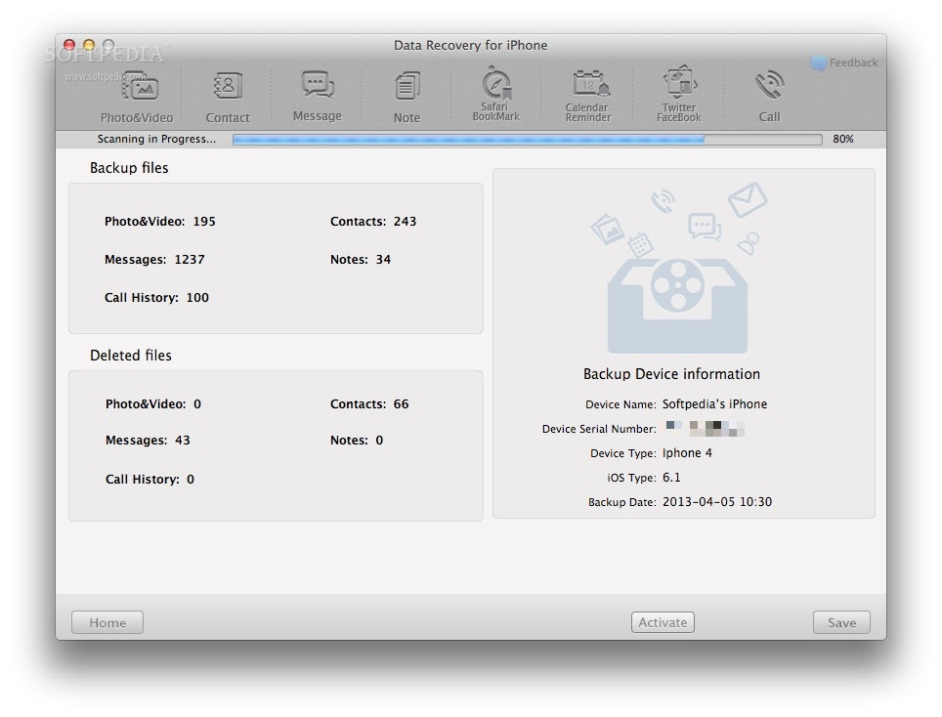The image size is (942, 717).
Task: Open the Note category icon
Action: pyautogui.click(x=407, y=87)
